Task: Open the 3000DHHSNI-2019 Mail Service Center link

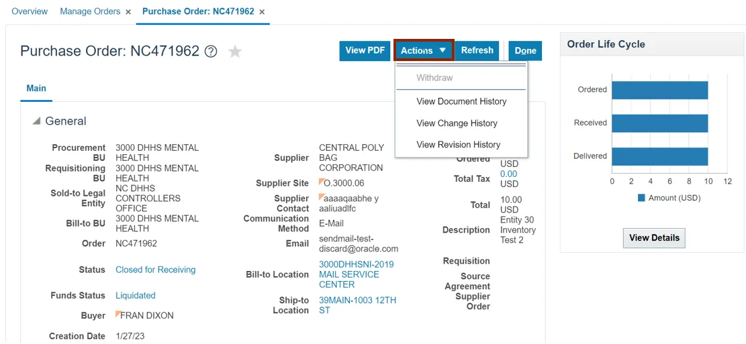Action: [x=356, y=274]
